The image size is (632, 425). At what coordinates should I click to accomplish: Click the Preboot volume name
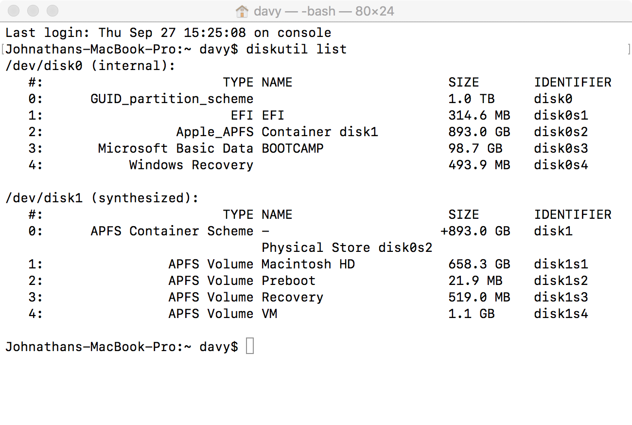click(288, 281)
